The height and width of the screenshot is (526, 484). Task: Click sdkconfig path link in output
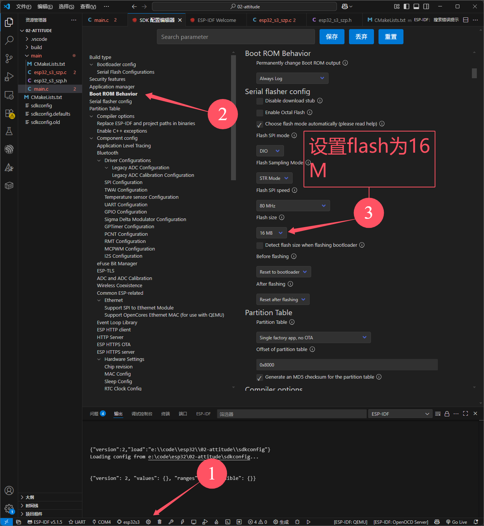199,457
